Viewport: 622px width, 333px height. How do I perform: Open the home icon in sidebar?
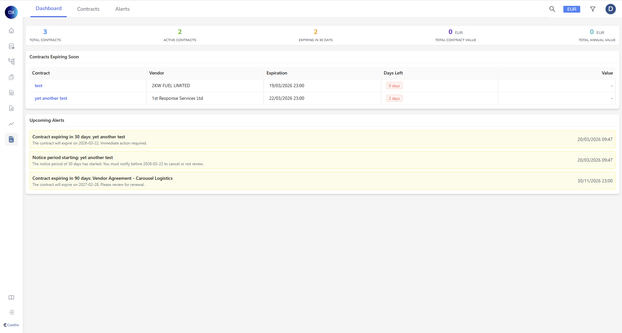tap(11, 30)
